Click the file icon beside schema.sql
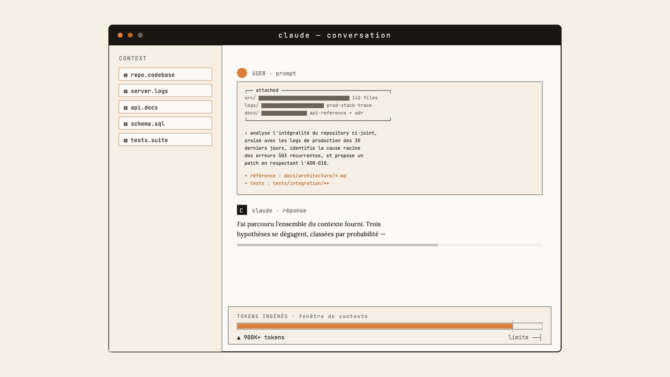Screen dimensions: 670x377 click(x=126, y=123)
